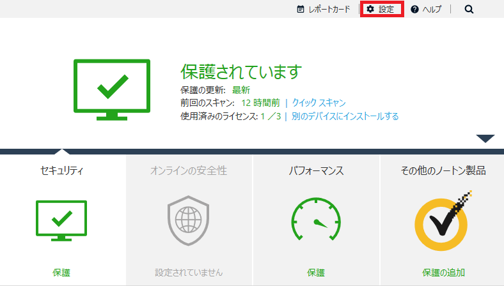Click the green monitor icon under セキュリティ

click(x=61, y=220)
